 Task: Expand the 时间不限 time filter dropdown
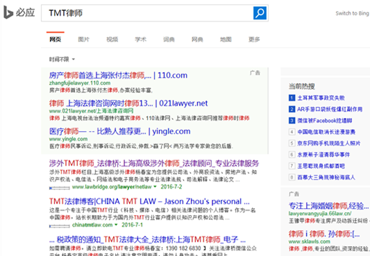62,59
